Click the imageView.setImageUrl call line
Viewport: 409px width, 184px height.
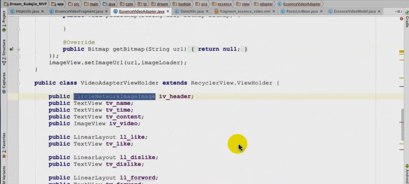tap(118, 63)
